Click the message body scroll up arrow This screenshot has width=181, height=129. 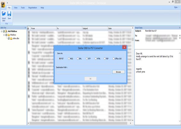tap(179, 53)
